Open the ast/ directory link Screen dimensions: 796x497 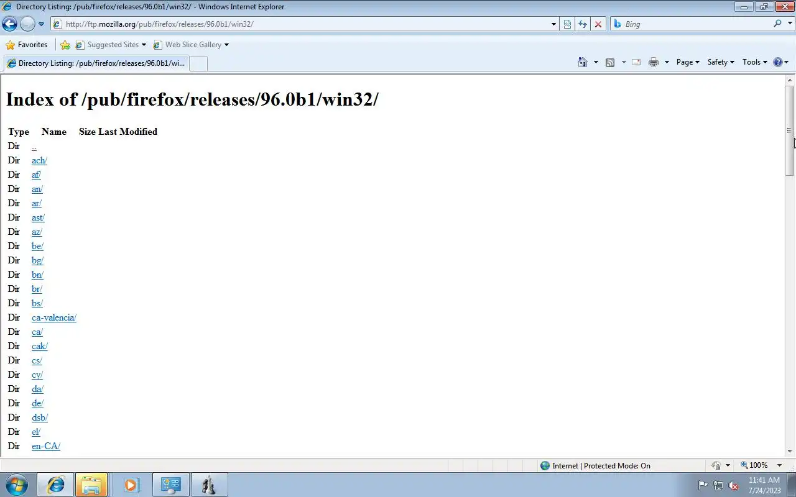pyautogui.click(x=38, y=218)
